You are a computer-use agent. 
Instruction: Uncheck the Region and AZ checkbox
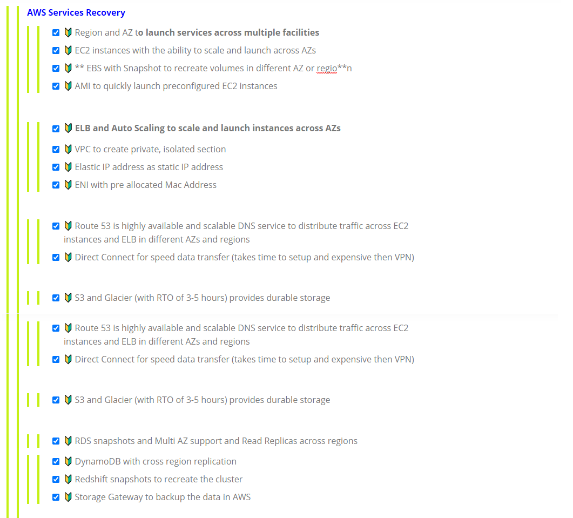coord(56,32)
